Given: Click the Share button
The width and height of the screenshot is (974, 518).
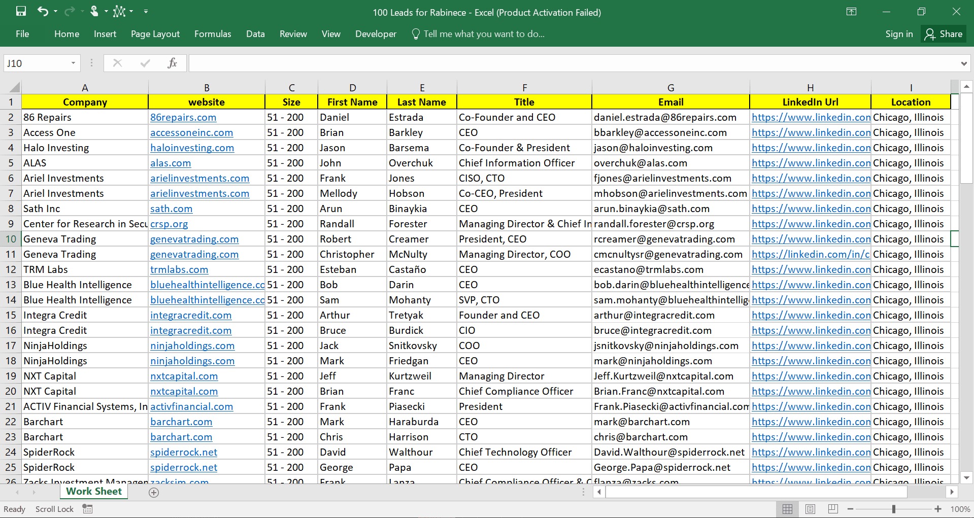Looking at the screenshot, I should point(943,34).
